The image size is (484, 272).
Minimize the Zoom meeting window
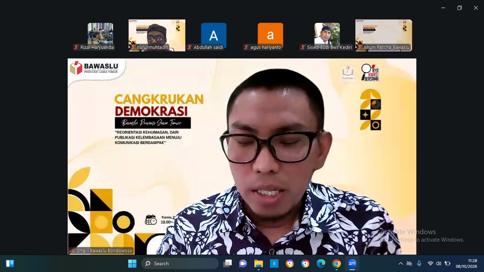tap(443, 8)
